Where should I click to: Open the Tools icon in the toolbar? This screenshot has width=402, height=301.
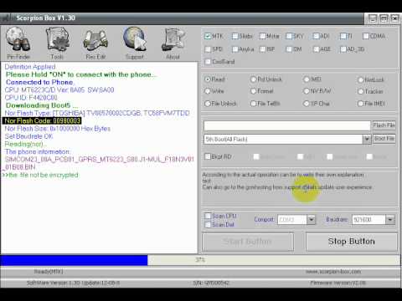[57, 43]
